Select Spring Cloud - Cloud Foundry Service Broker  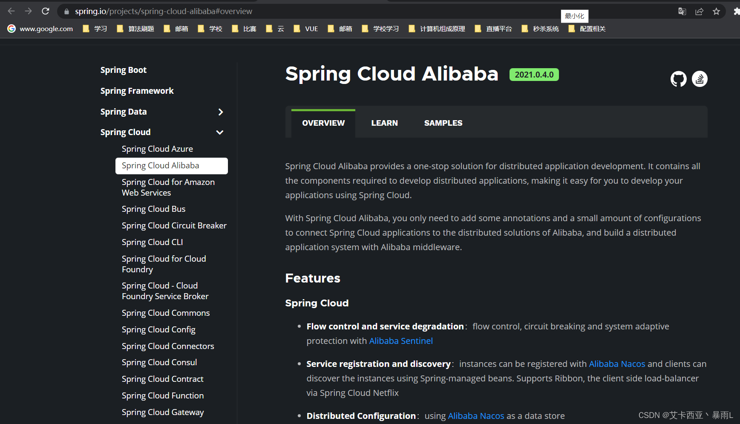(x=165, y=291)
